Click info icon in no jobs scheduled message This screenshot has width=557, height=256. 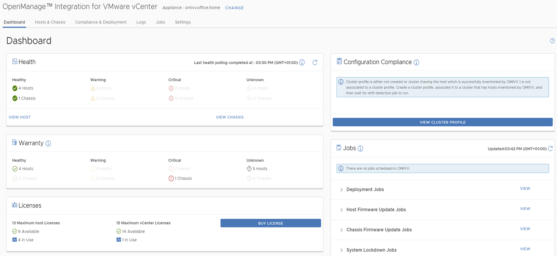[x=341, y=168]
